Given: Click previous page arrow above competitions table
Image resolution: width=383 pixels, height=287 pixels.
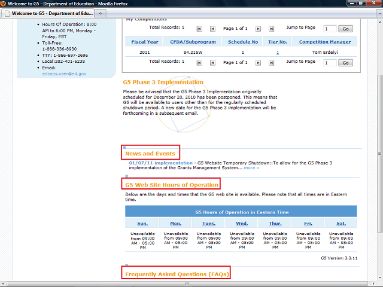Looking at the screenshot, I should 211,28.
